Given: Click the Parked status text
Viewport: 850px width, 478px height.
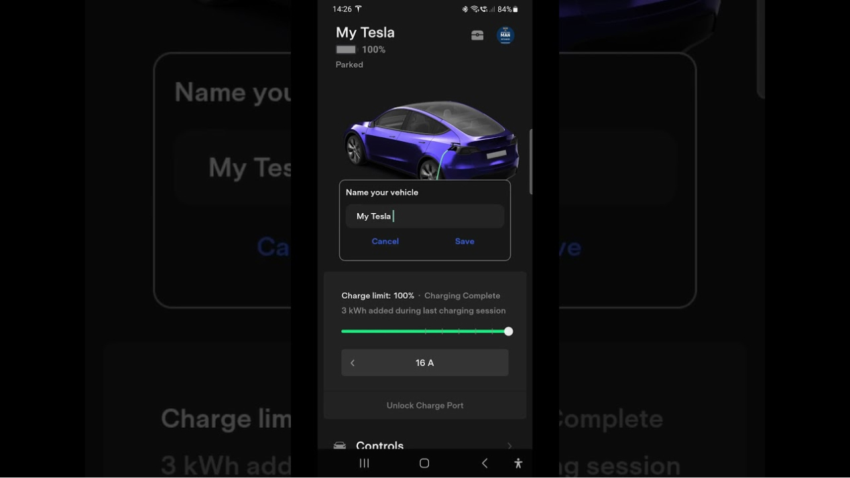Looking at the screenshot, I should (x=349, y=65).
